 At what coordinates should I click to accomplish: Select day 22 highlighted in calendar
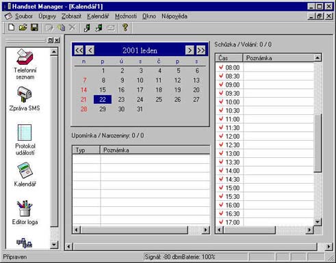coord(103,100)
